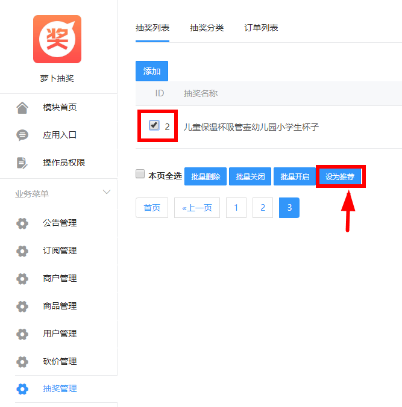Viewport: 402px width, 407px height.
Task: Open 砍价管理 menu item
Action: coord(58,362)
